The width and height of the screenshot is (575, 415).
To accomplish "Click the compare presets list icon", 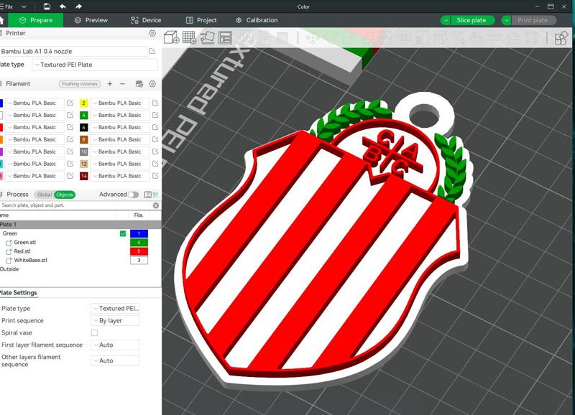I will click(147, 195).
